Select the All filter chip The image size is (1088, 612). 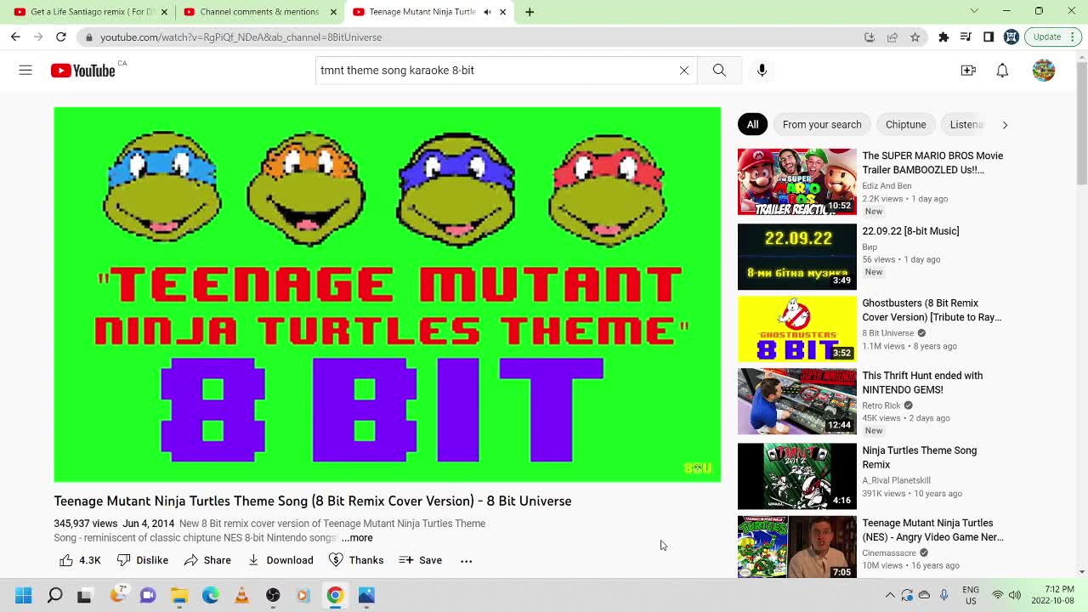coord(752,124)
